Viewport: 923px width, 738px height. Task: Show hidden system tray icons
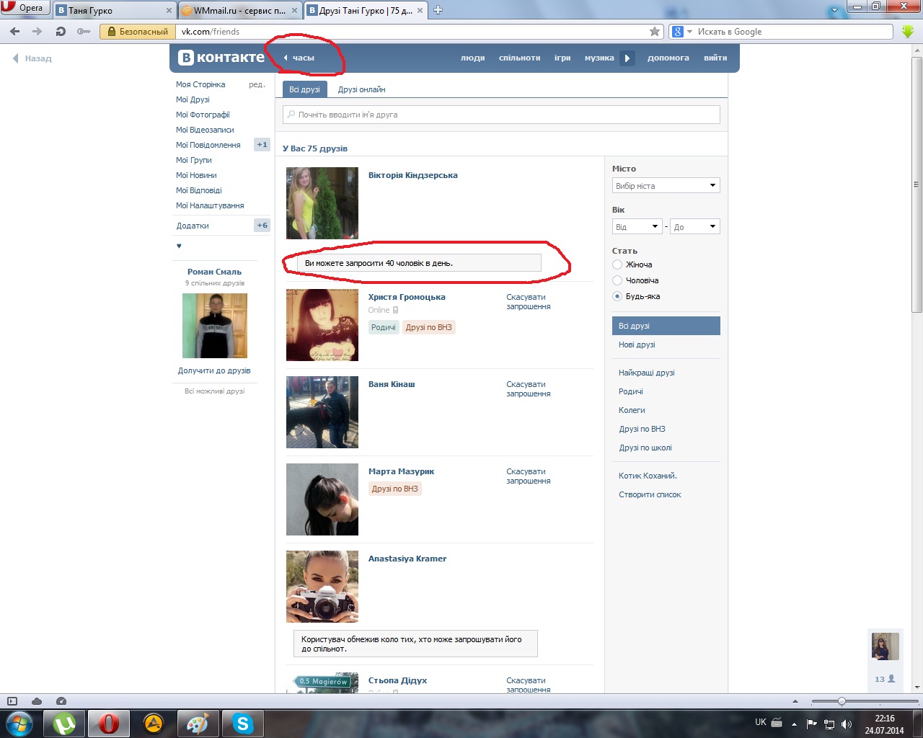(794, 724)
